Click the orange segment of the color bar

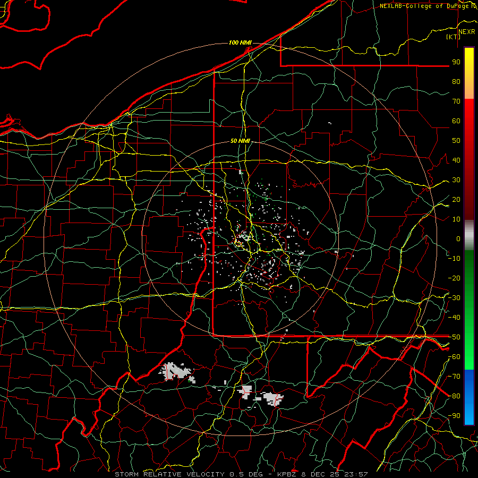pyautogui.click(x=469, y=90)
